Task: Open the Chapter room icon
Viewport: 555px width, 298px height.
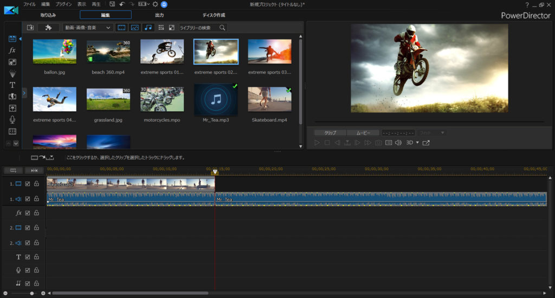Action: (12, 131)
